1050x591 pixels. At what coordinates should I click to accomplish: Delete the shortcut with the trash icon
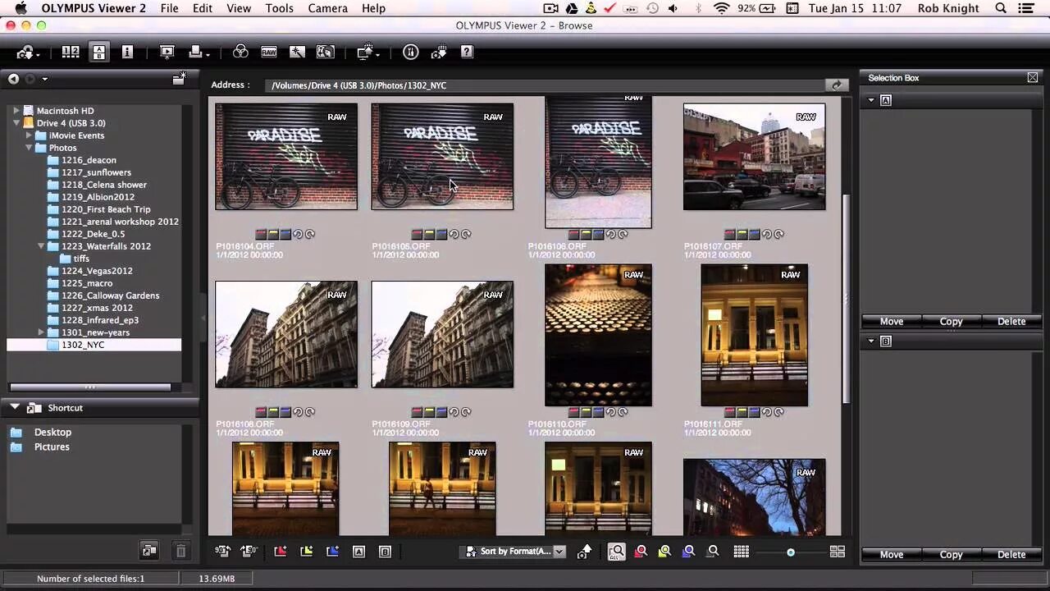tap(181, 551)
